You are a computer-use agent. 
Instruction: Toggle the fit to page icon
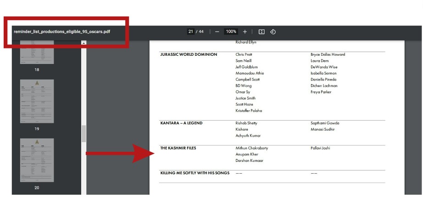pos(262,32)
